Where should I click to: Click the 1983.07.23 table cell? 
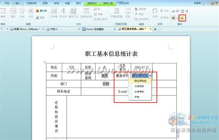pos(142,67)
